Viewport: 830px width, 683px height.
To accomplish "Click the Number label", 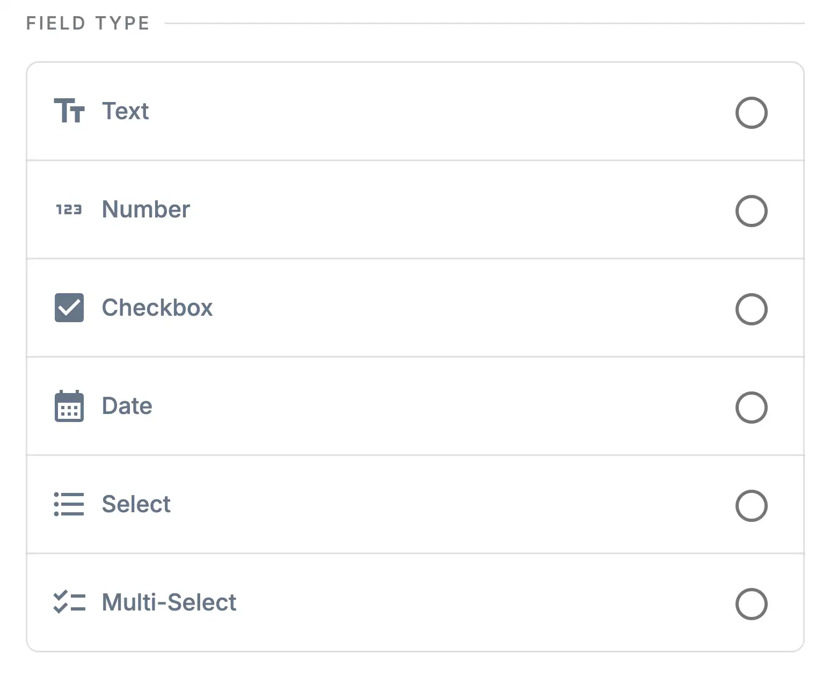I will coord(146,209).
